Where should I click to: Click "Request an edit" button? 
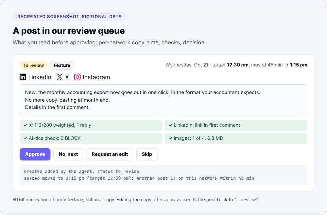point(110,154)
